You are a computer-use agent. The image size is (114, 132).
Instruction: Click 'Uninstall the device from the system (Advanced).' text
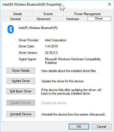[73, 114]
